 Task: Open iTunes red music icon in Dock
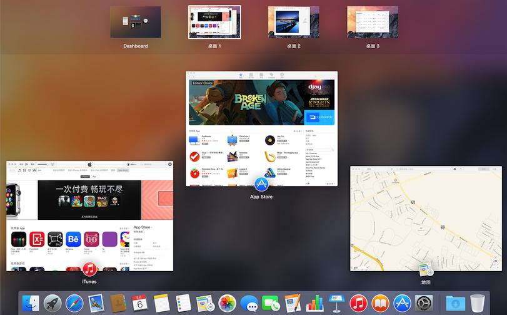[358, 303]
